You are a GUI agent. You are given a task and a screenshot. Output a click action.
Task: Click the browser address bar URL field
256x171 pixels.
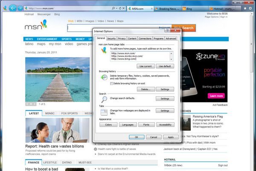tap(70, 9)
